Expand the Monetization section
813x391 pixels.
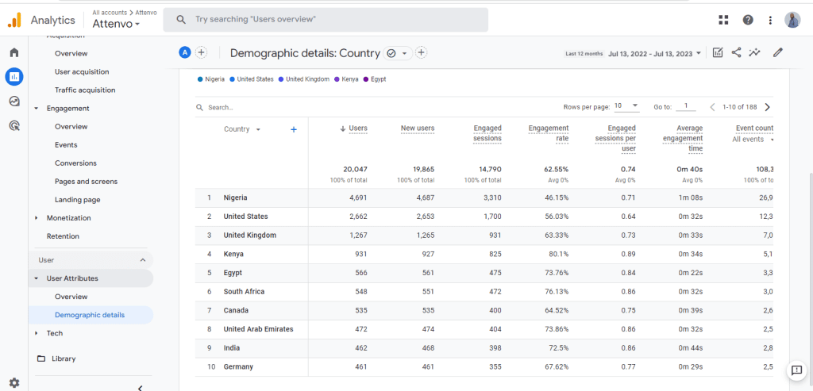tap(37, 218)
